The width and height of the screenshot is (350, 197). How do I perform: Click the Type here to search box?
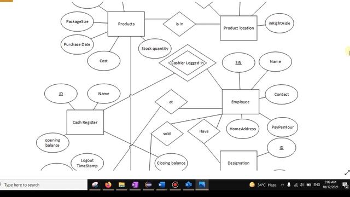(x=44, y=185)
